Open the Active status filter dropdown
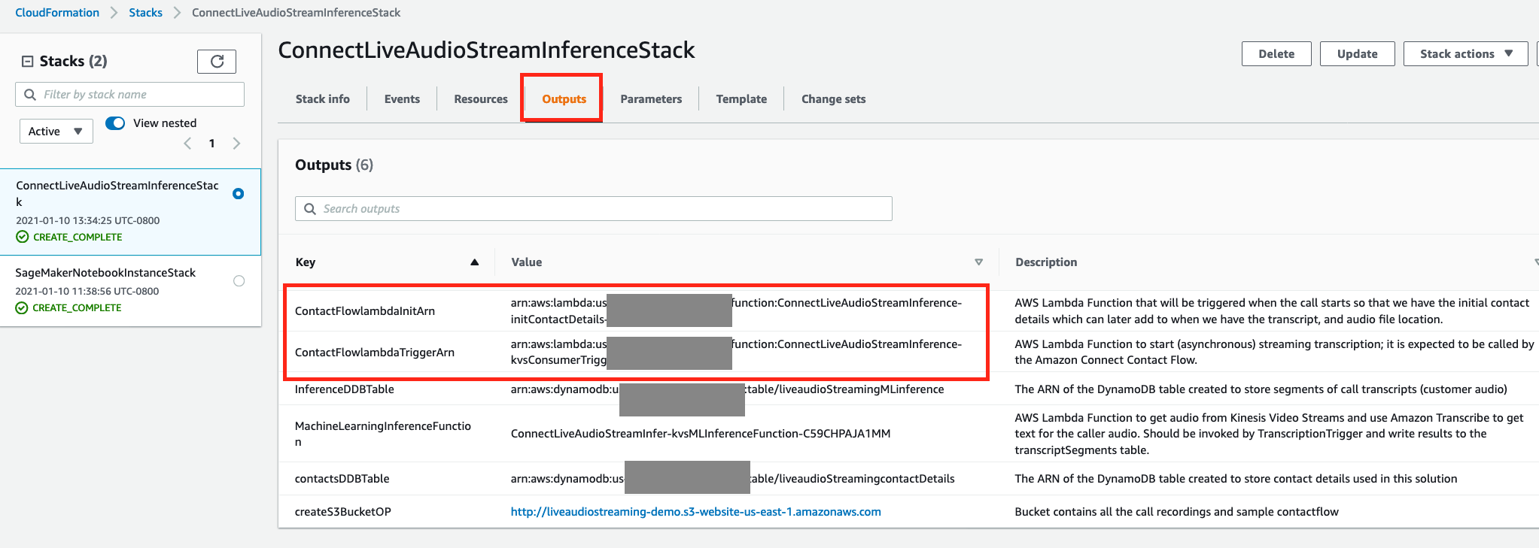This screenshot has width=1539, height=548. 56,132
